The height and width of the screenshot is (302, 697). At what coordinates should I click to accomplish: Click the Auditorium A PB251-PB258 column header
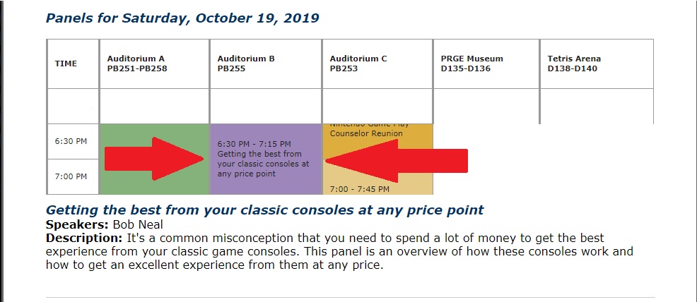[154, 64]
